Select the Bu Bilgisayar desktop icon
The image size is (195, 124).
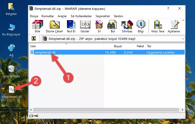pyautogui.click(x=11, y=30)
